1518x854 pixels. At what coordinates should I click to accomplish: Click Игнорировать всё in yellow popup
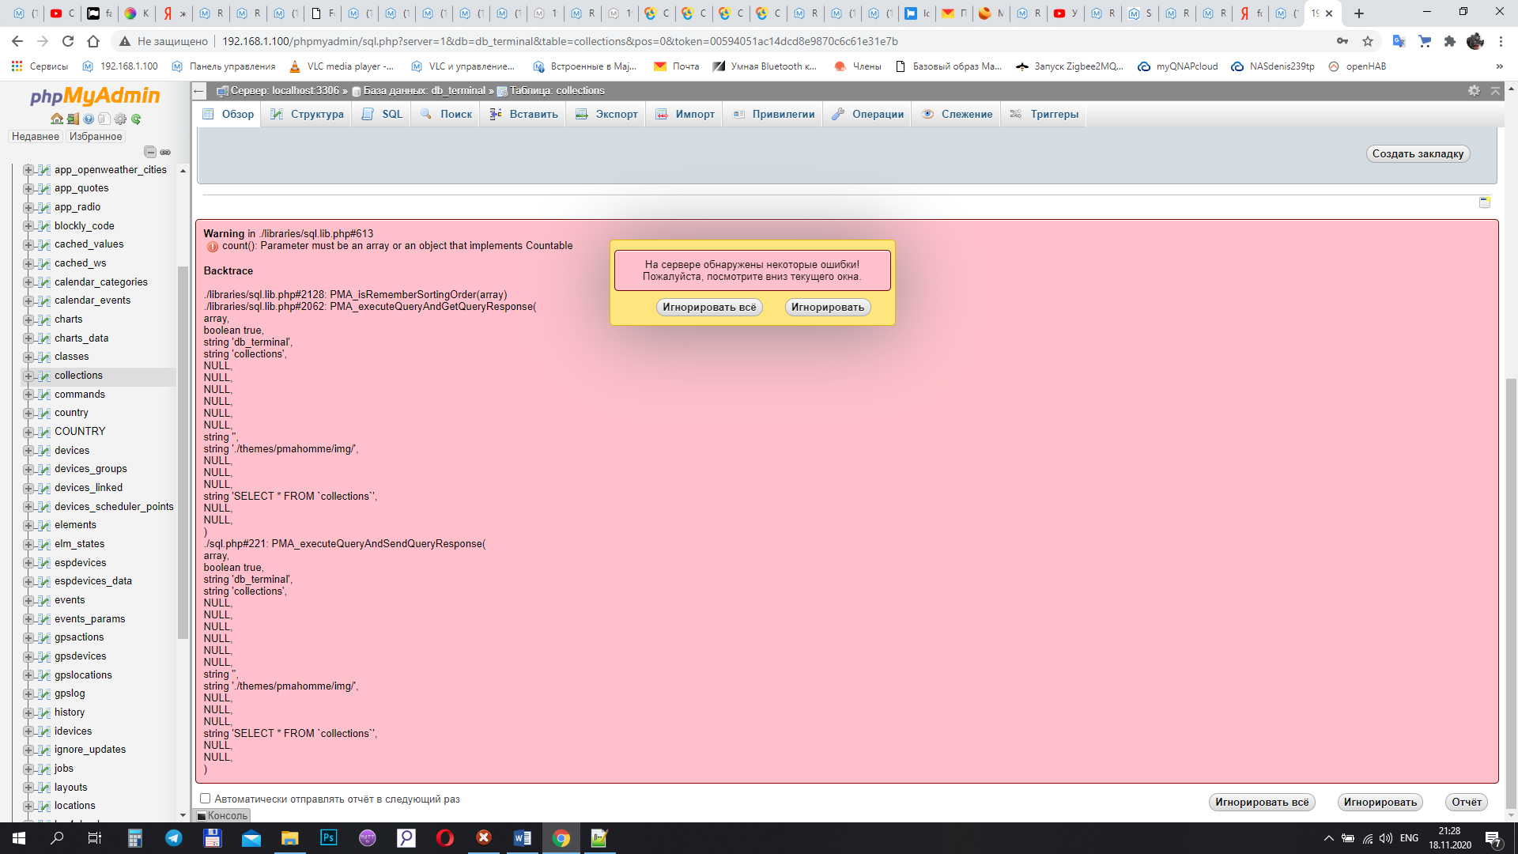[x=709, y=308]
